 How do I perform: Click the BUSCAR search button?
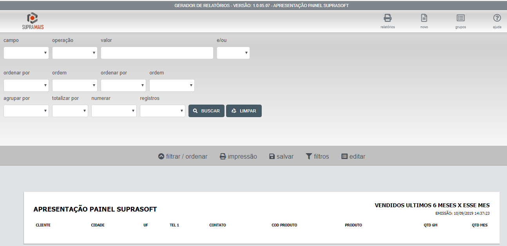(x=206, y=111)
